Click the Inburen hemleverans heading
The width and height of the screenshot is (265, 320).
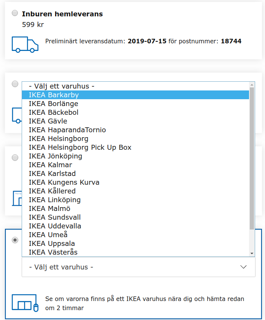[62, 14]
